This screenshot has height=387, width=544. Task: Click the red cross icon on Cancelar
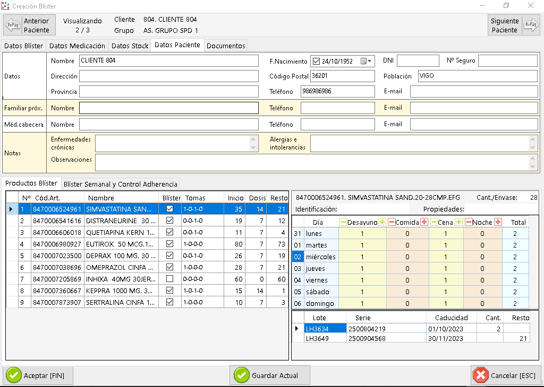481,375
